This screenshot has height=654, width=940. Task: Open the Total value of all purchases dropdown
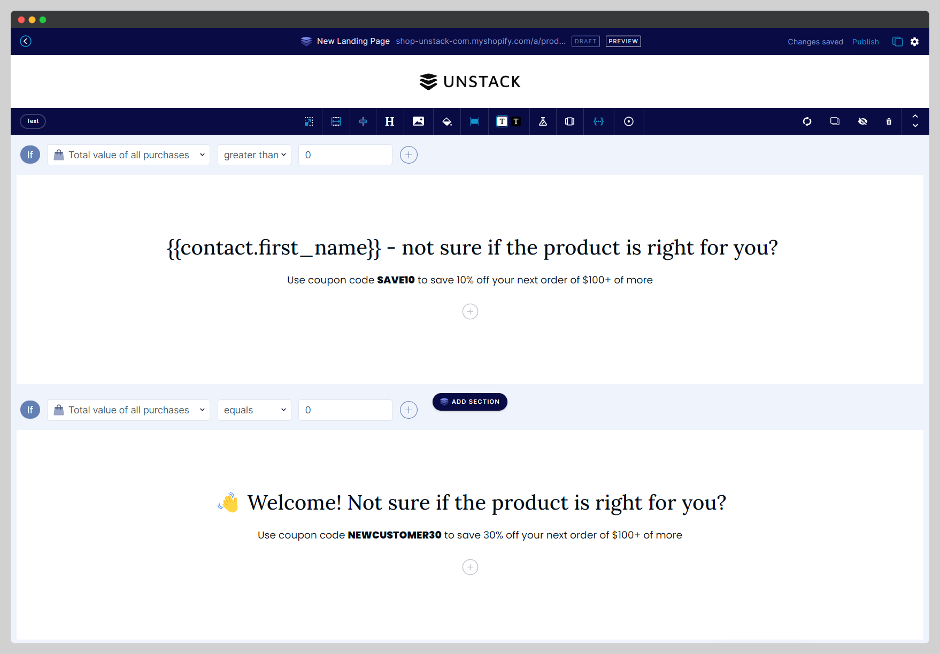pyautogui.click(x=128, y=155)
